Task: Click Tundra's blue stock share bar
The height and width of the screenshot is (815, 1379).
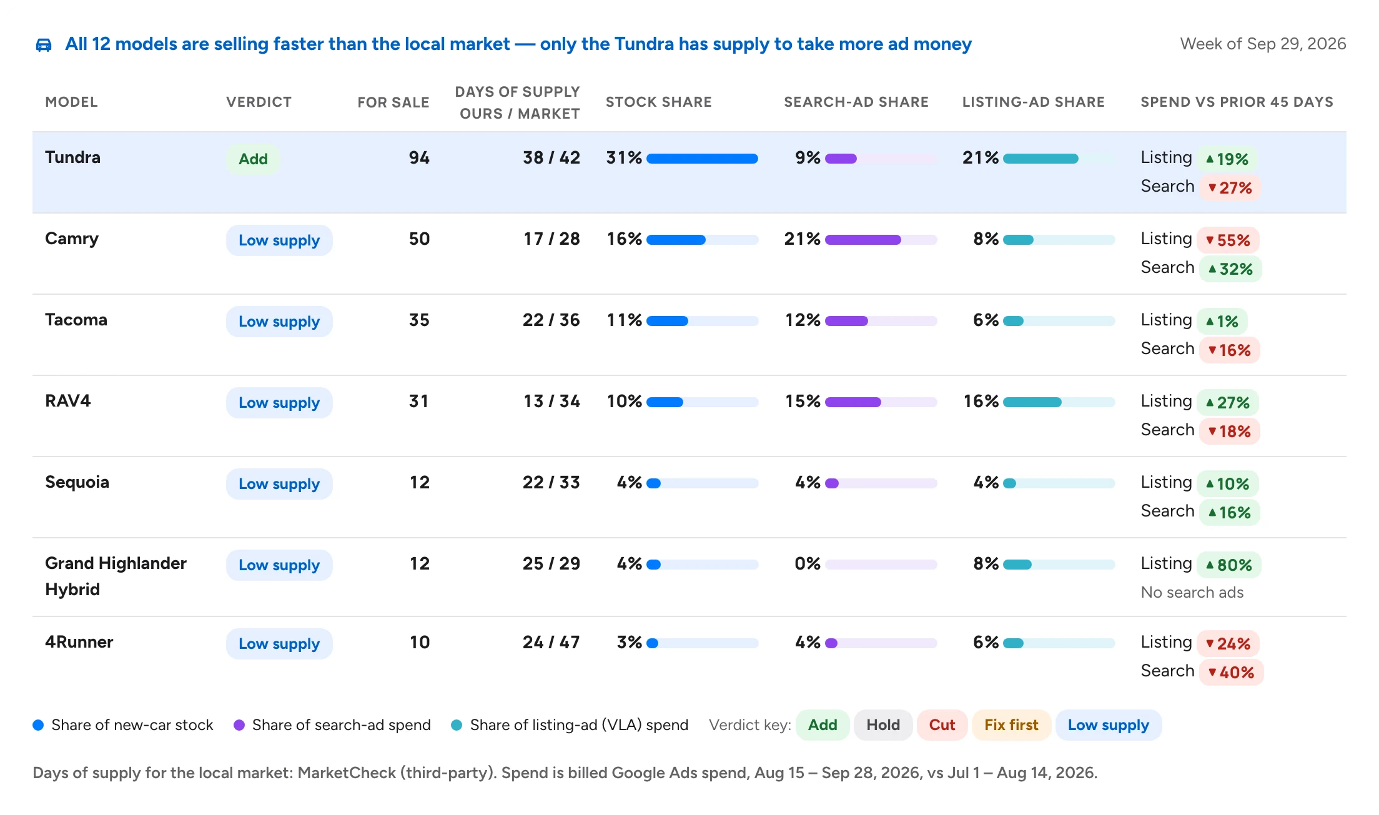Action: click(x=702, y=159)
